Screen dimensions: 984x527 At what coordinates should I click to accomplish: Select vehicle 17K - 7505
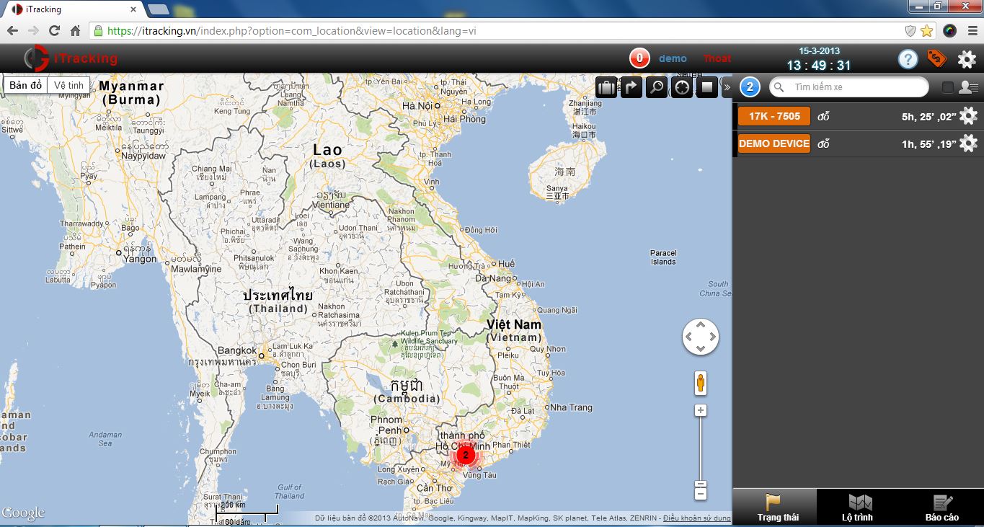click(x=774, y=116)
